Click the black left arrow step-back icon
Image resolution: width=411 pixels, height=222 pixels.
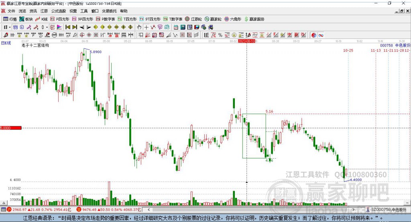pos(82,27)
